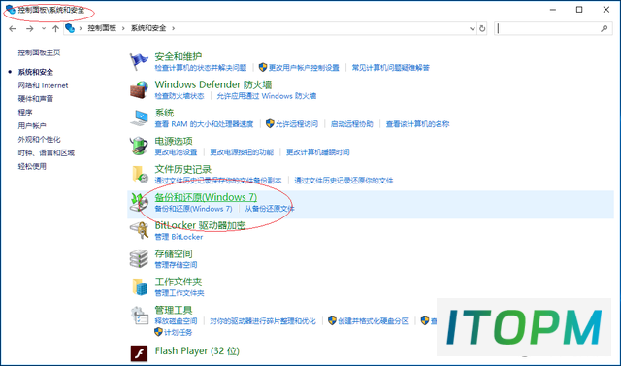Open recent locations dropdown arrow
This screenshot has height=366, width=621.
click(44, 28)
